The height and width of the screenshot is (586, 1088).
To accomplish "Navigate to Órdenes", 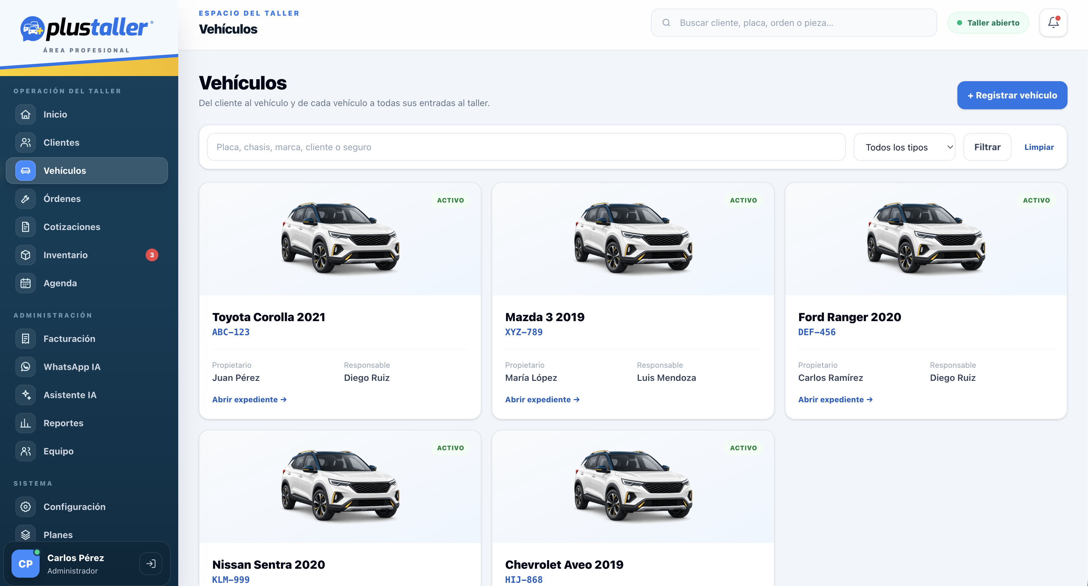I will 87,198.
